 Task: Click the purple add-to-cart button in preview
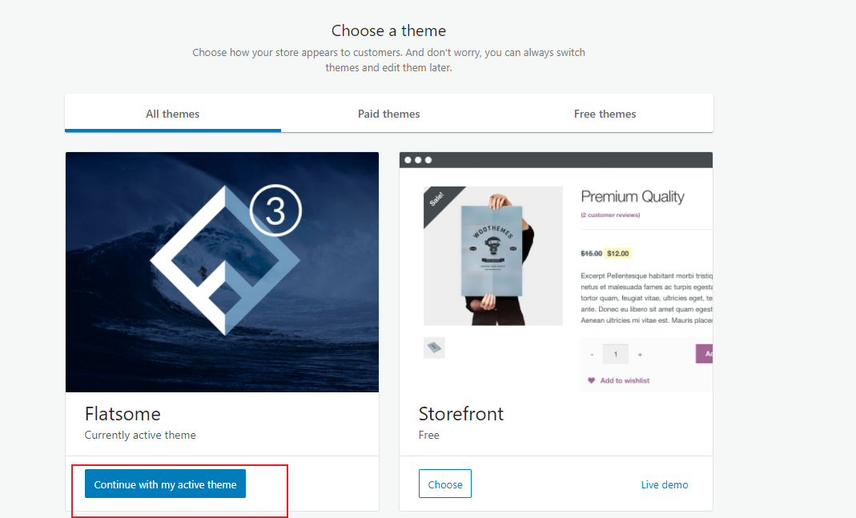point(705,354)
